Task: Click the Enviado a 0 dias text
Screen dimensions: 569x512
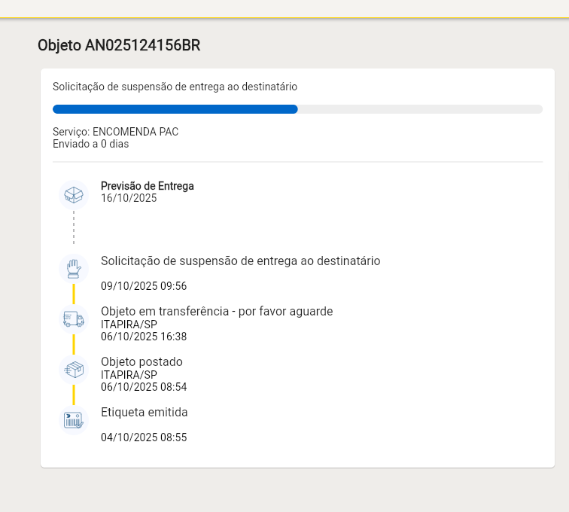Action: (x=91, y=144)
